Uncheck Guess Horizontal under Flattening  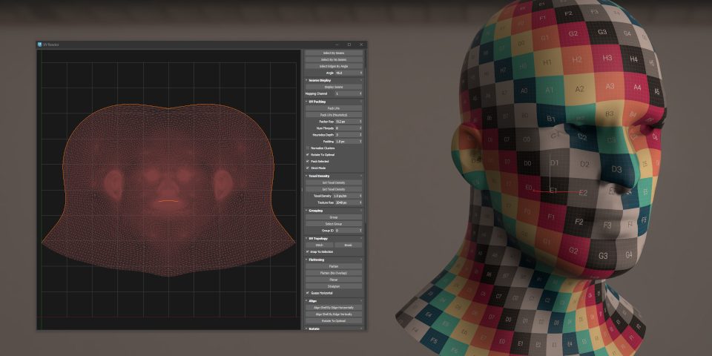click(x=308, y=293)
